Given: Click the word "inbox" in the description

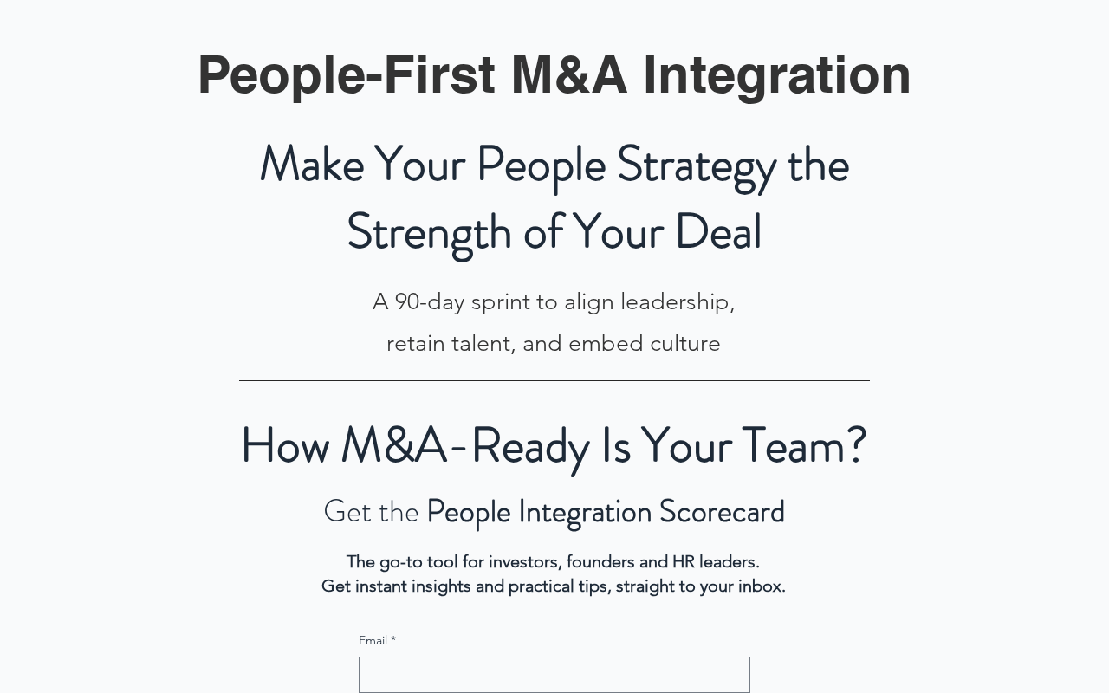Looking at the screenshot, I should coord(759,586).
